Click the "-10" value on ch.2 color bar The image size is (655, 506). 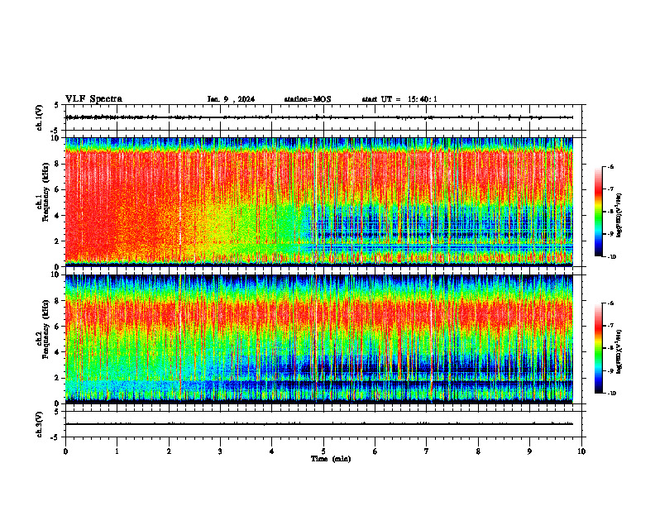point(610,393)
